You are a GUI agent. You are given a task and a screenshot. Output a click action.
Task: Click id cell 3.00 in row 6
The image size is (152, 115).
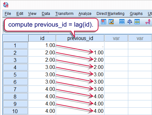42,82
